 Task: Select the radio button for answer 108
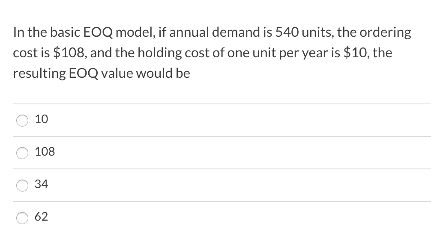pyautogui.click(x=22, y=153)
